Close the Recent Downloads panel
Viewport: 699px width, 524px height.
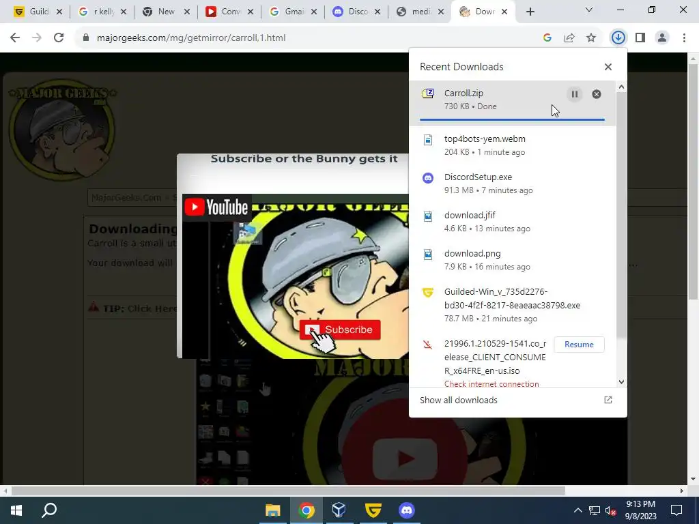tap(608, 67)
